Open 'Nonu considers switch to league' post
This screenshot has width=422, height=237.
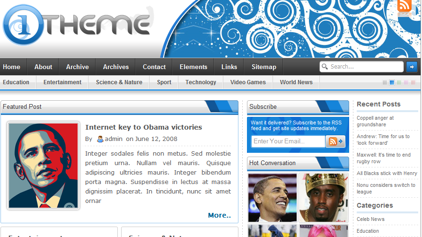pos(386,188)
